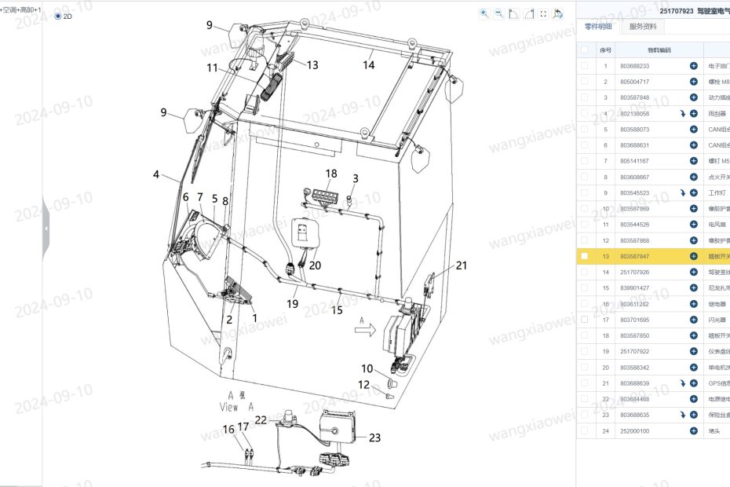Rotate the diagram clockwise
This screenshot has height=487, width=730.
click(x=528, y=13)
